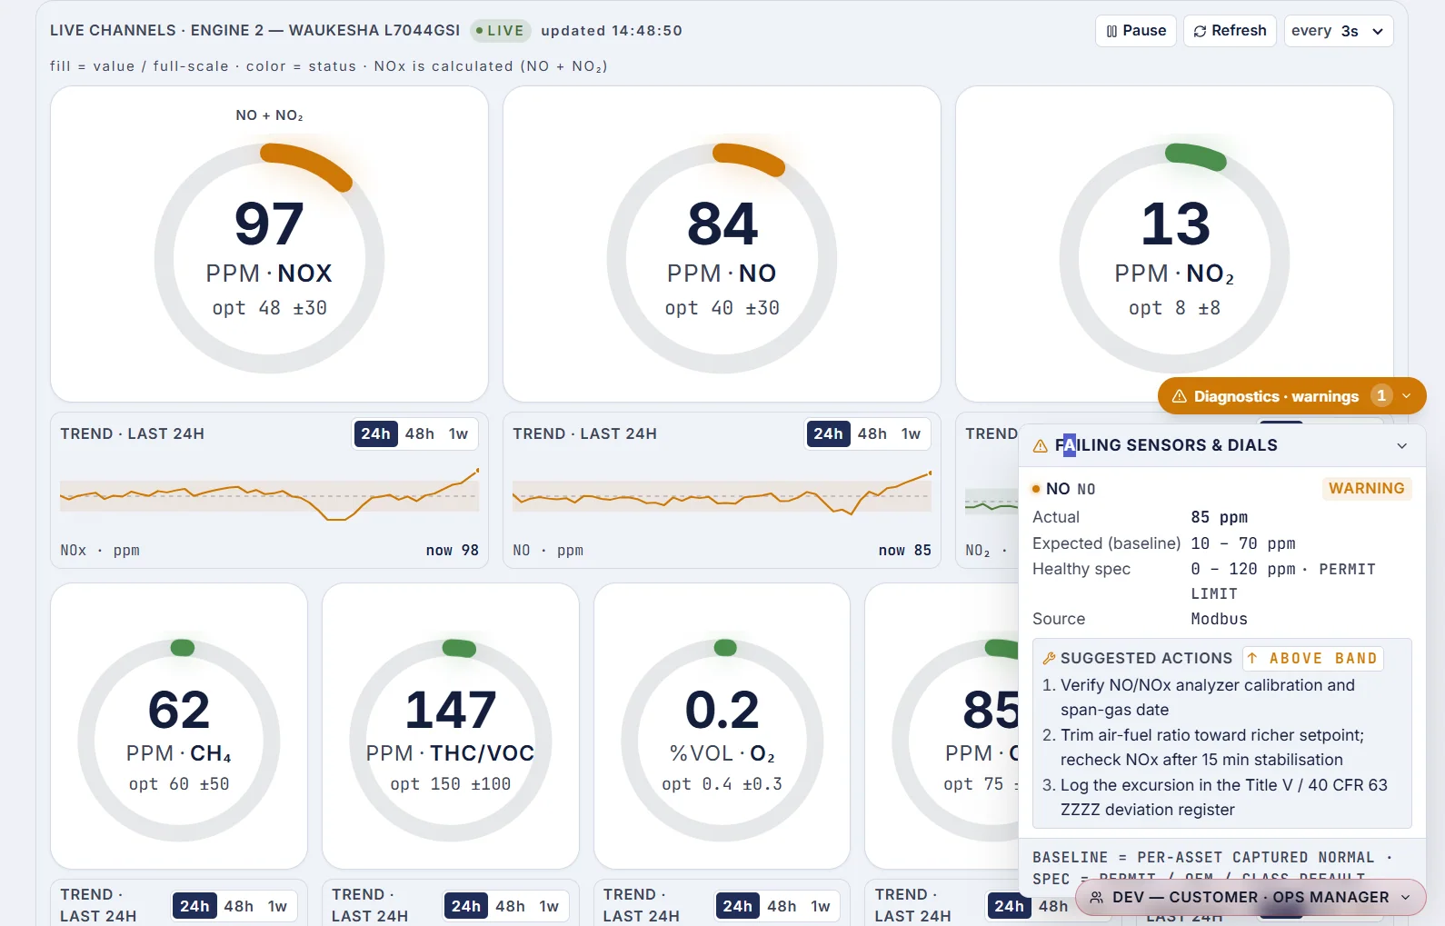Click the Actual '85 ppm' value

pos(1220,517)
